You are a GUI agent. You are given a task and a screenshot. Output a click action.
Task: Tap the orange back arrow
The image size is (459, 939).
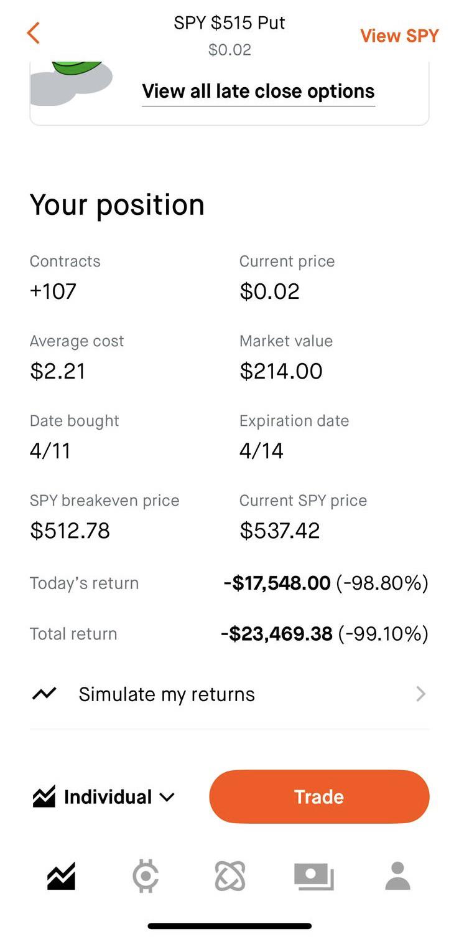click(x=34, y=34)
